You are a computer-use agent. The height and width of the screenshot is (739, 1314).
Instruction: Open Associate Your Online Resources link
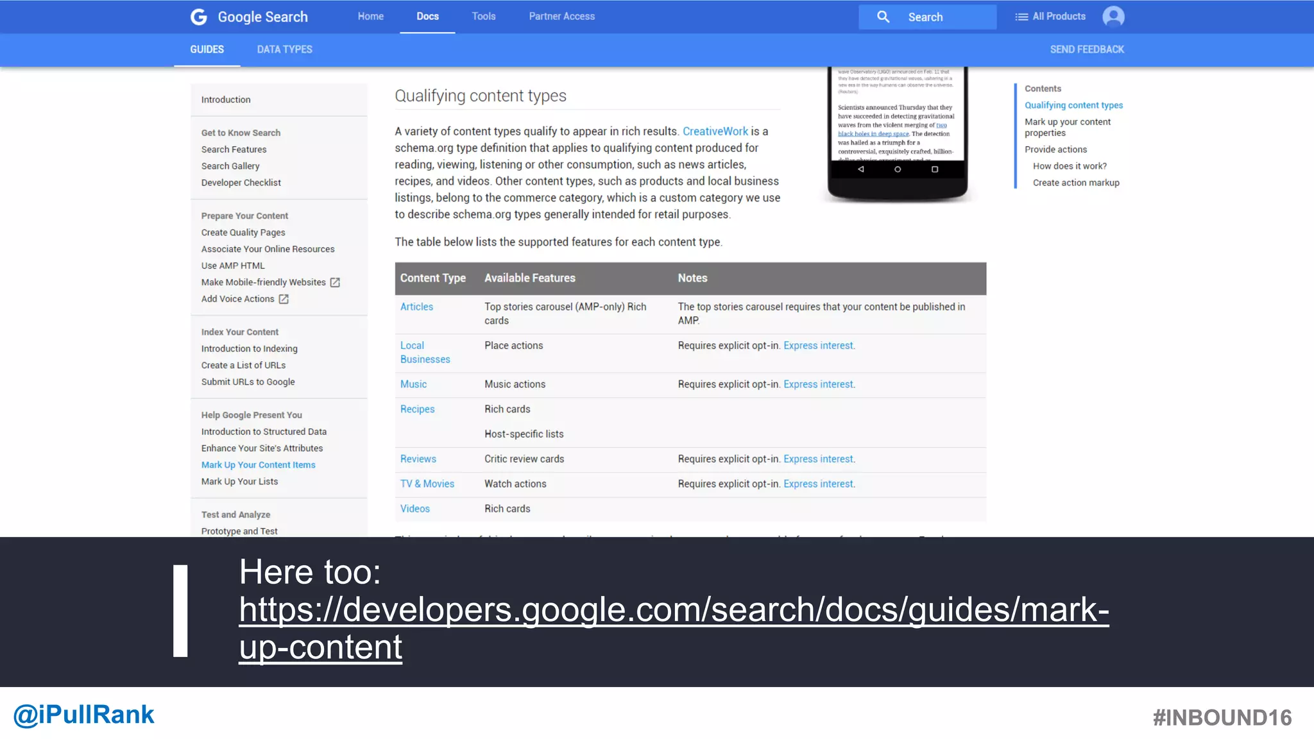268,250
